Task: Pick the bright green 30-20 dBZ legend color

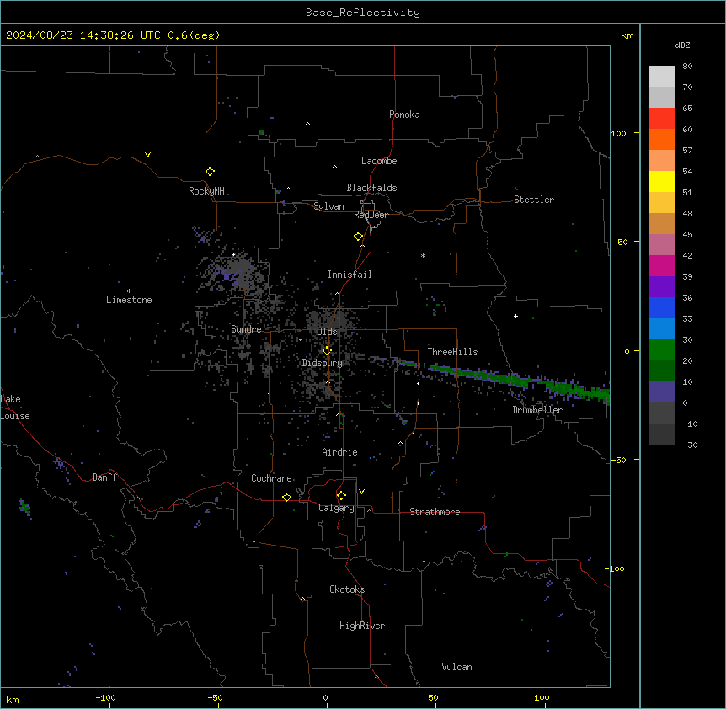Action: (x=662, y=350)
